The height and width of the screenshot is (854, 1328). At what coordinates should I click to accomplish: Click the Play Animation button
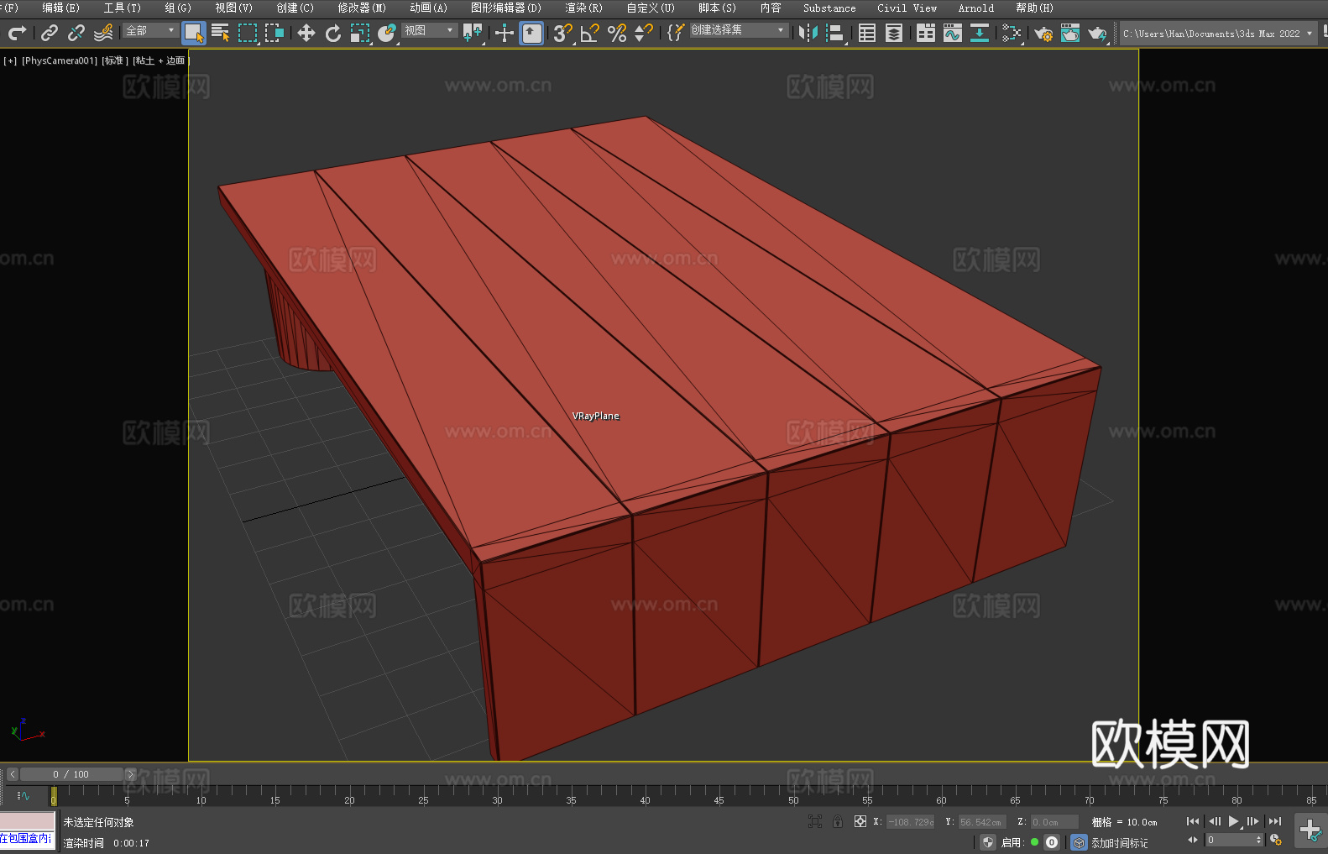(x=1234, y=821)
